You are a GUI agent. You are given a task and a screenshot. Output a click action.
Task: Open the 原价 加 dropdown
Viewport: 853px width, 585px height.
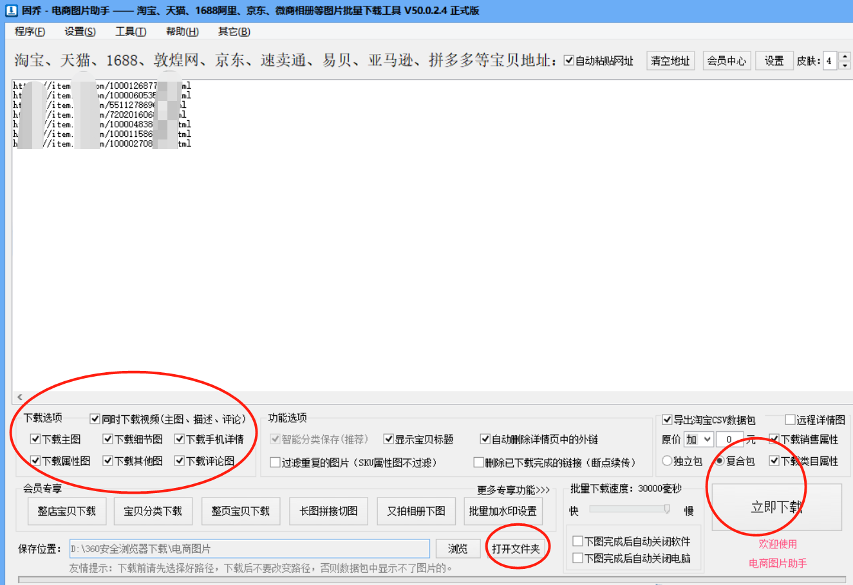tap(698, 440)
